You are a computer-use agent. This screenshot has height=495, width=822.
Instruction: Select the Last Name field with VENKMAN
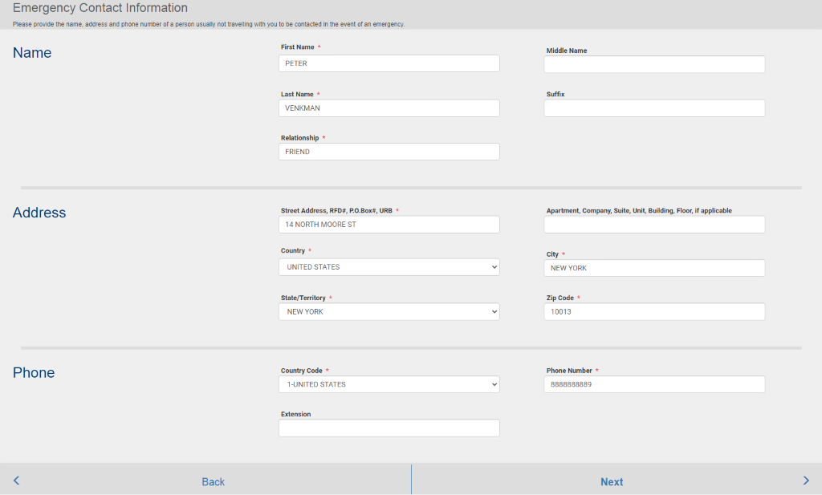point(389,108)
